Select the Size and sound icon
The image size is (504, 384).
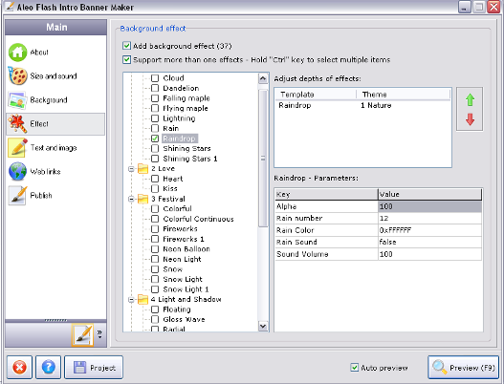point(17,76)
